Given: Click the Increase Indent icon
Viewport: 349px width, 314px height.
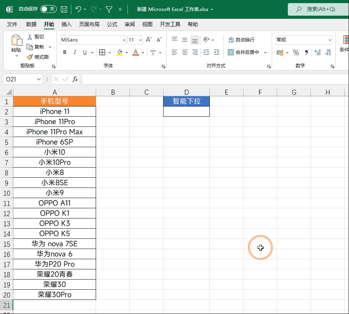Looking at the screenshot, I should pos(216,52).
